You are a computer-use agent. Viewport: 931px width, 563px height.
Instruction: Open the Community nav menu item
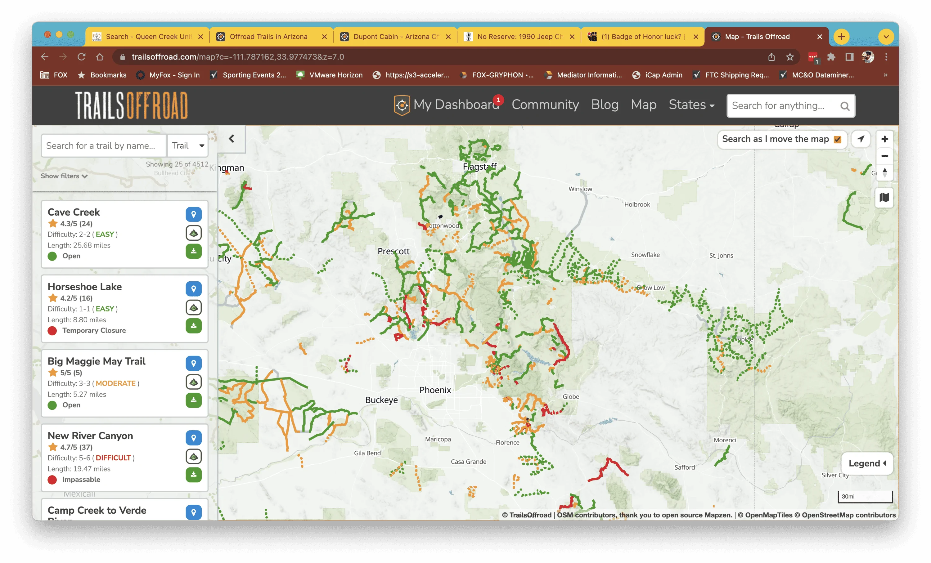click(545, 105)
